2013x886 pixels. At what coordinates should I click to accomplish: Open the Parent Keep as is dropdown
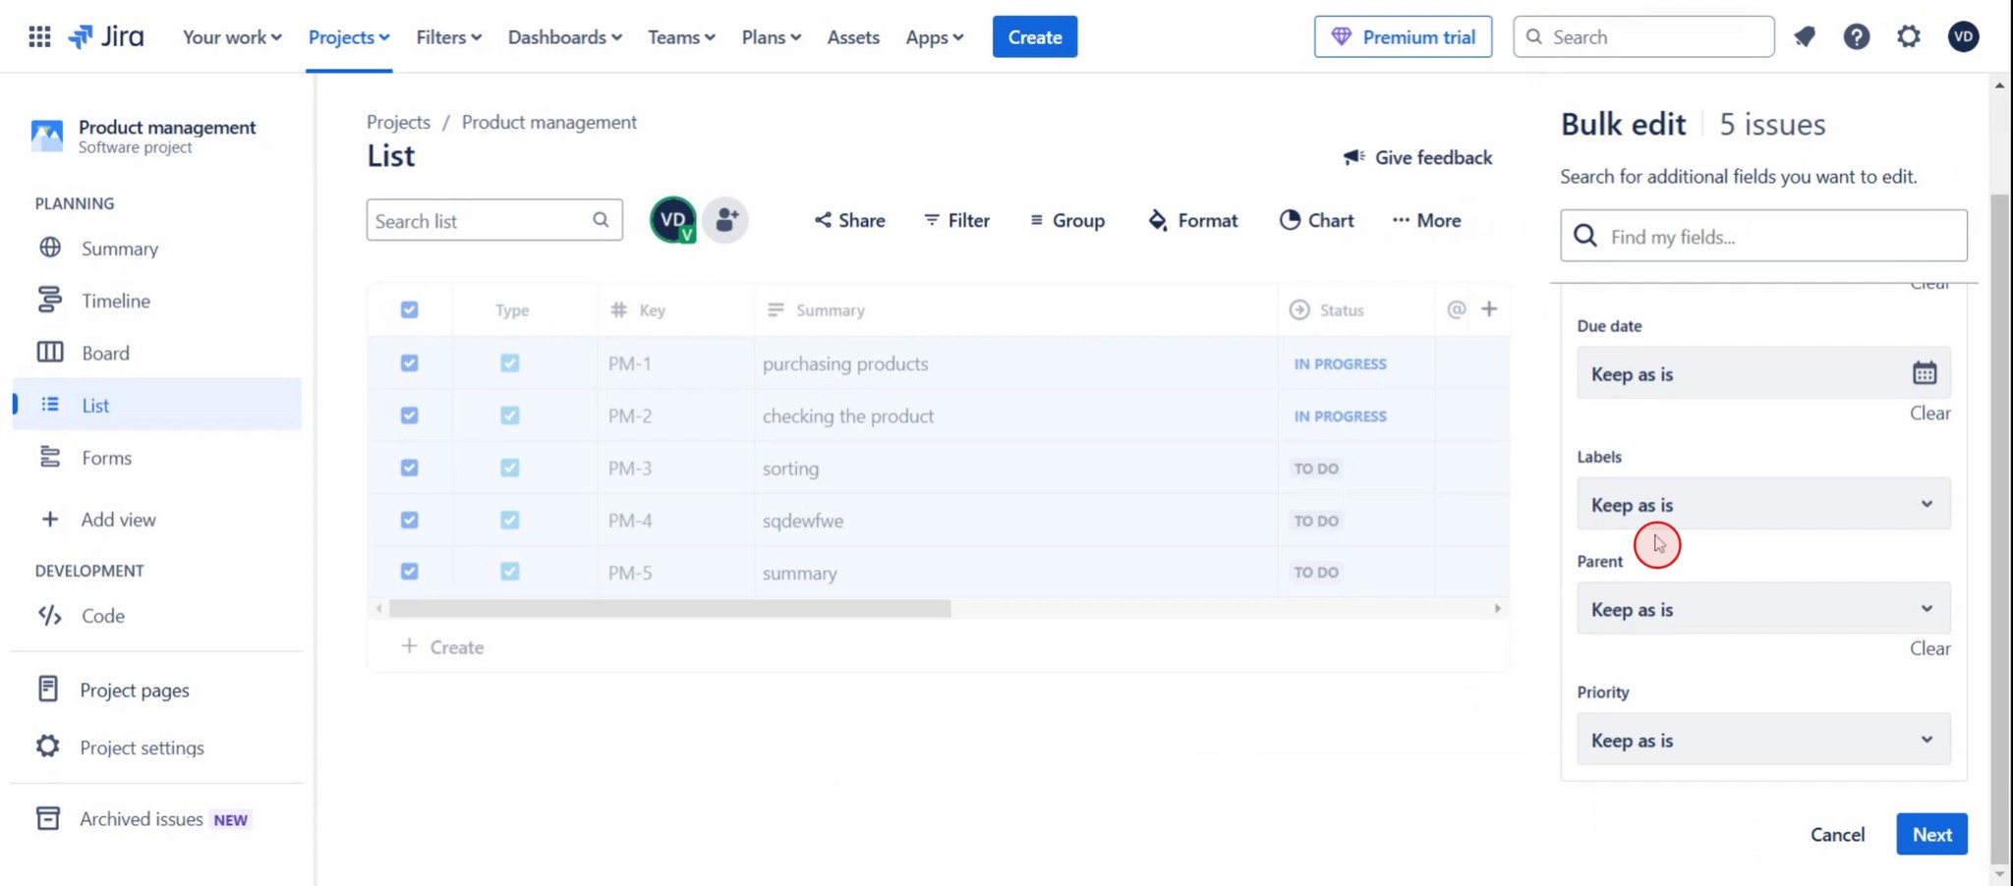coord(1761,609)
